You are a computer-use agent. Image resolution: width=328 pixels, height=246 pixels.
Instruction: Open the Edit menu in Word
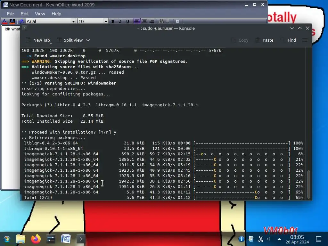tap(24, 14)
